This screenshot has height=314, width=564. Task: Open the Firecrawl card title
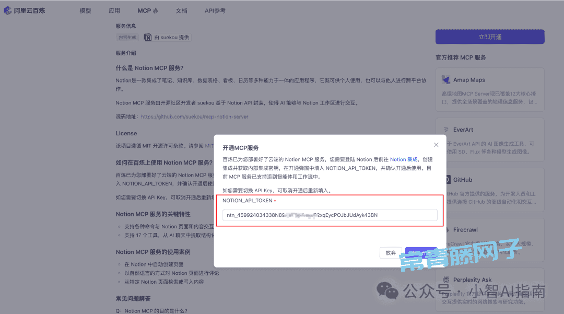[x=465, y=230]
